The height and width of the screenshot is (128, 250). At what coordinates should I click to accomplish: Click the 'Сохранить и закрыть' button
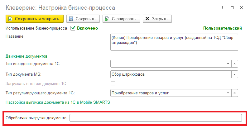click(35, 19)
